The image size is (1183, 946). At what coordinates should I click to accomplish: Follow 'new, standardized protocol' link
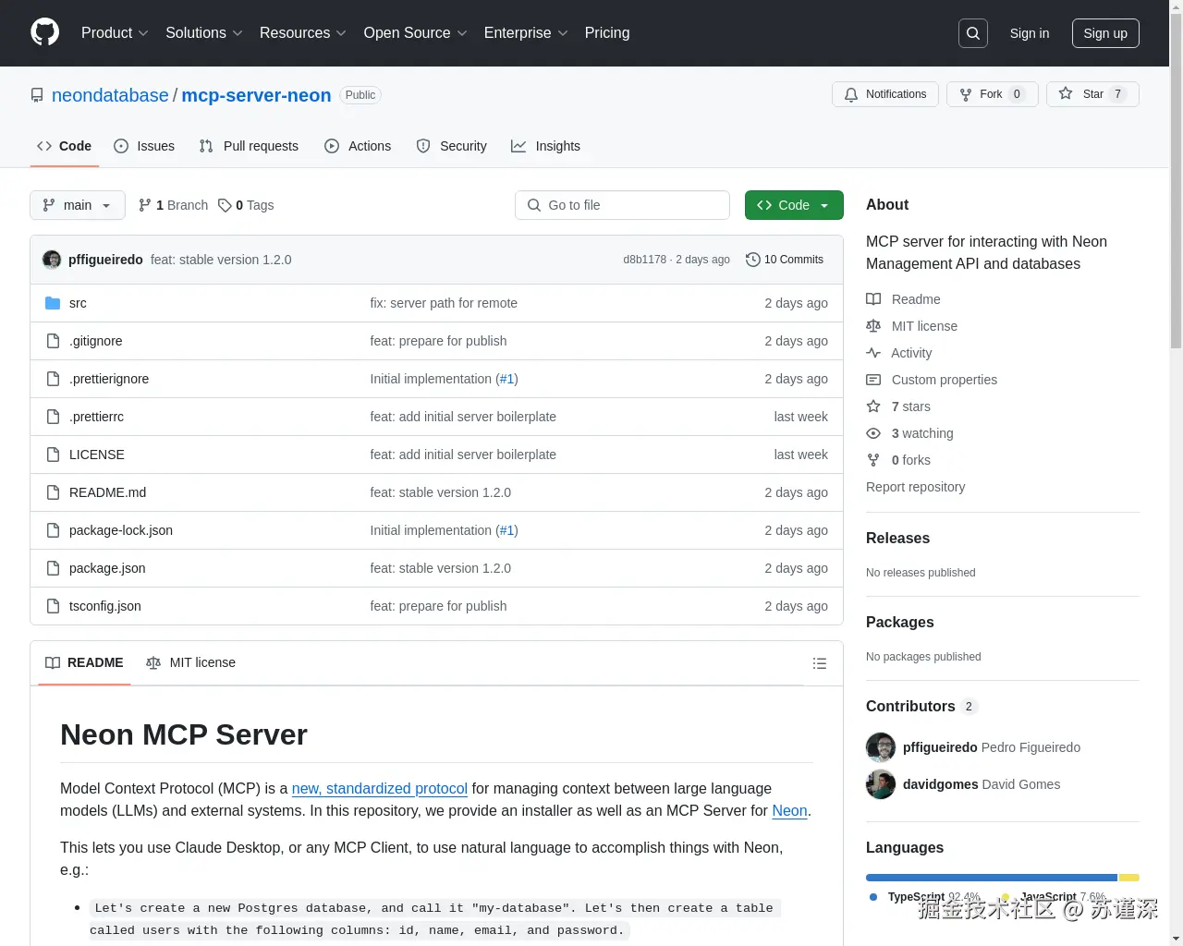click(x=380, y=788)
